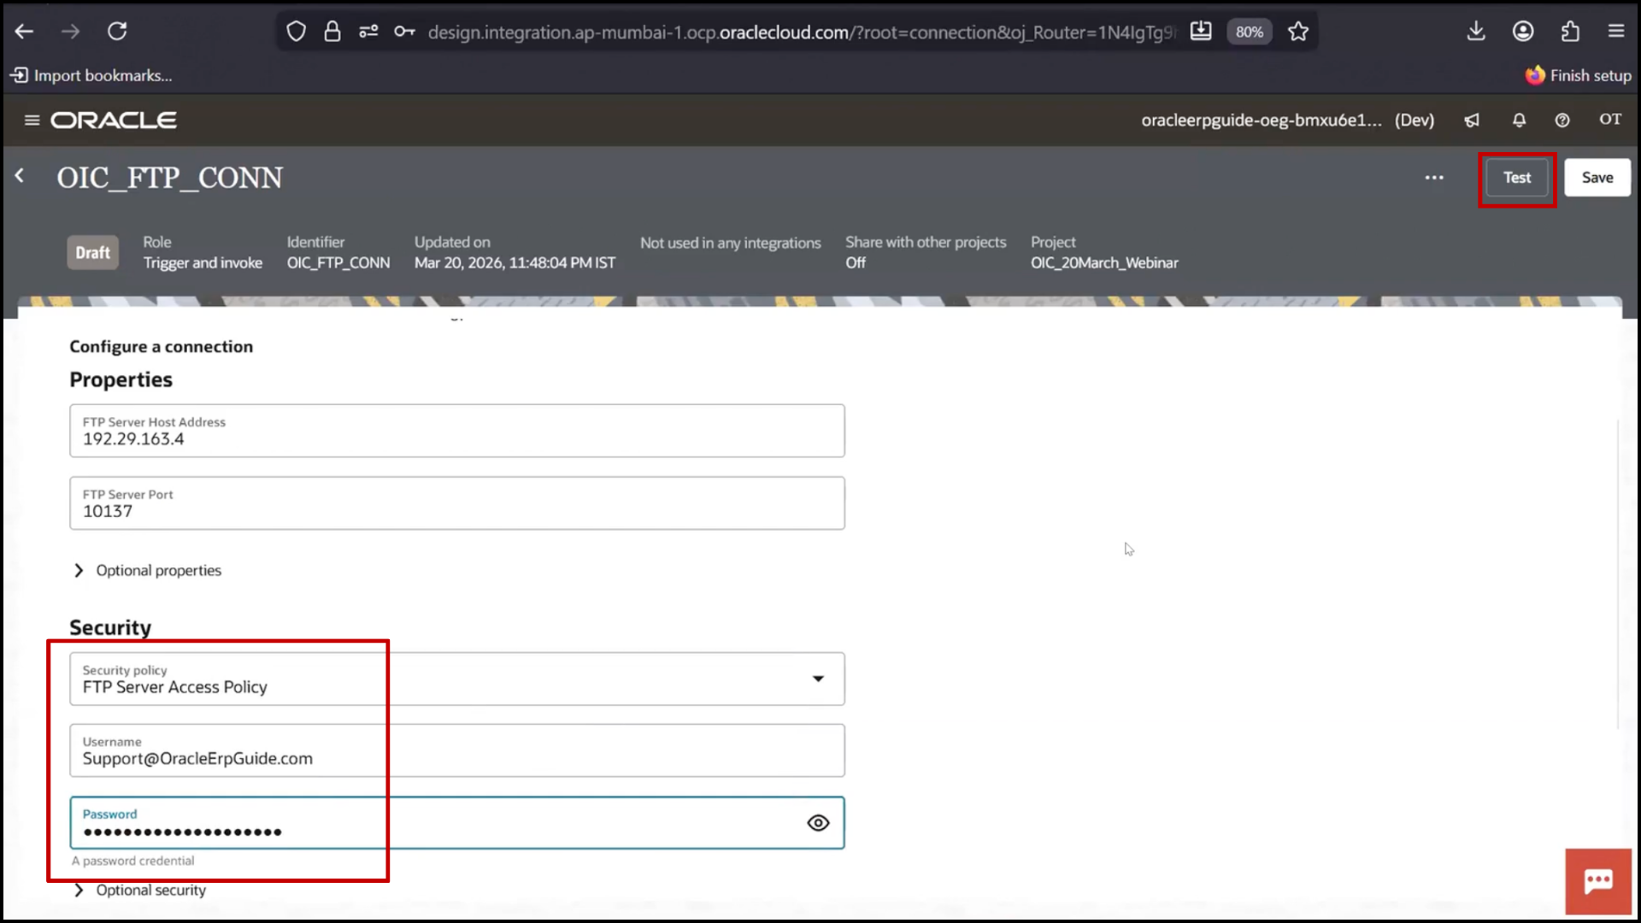Open the browser hamburger application menu
1641x923 pixels.
click(x=1616, y=32)
